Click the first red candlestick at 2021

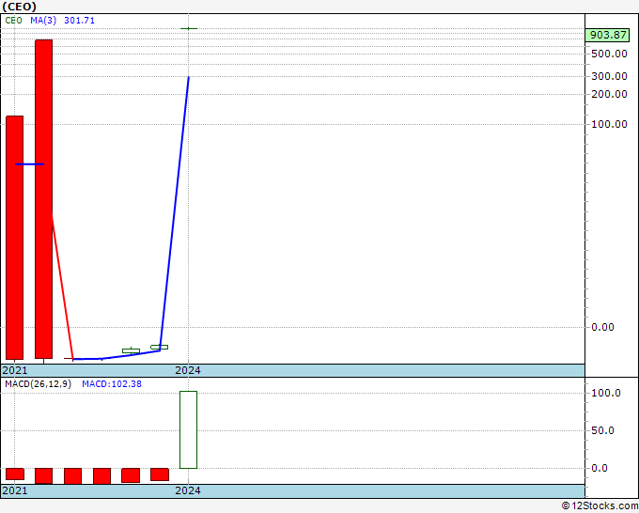point(14,238)
